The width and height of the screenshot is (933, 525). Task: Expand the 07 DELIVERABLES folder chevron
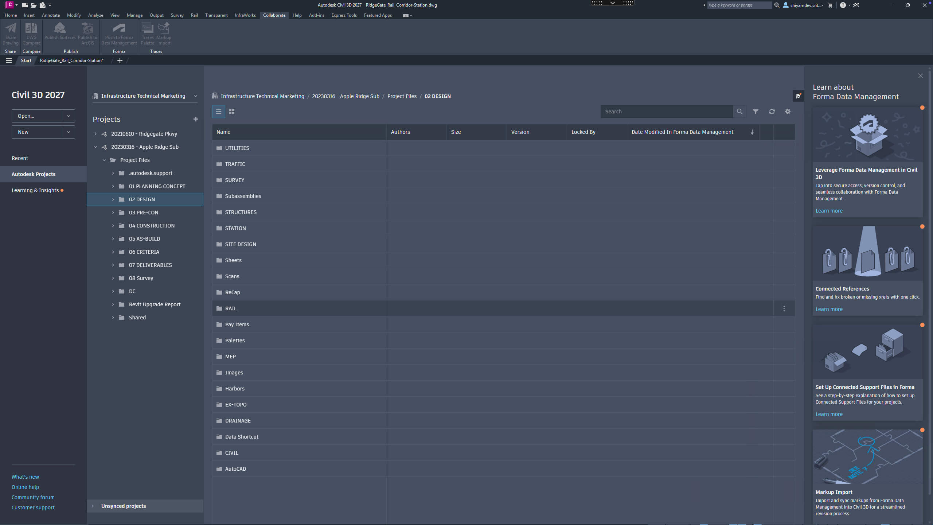coord(113,265)
